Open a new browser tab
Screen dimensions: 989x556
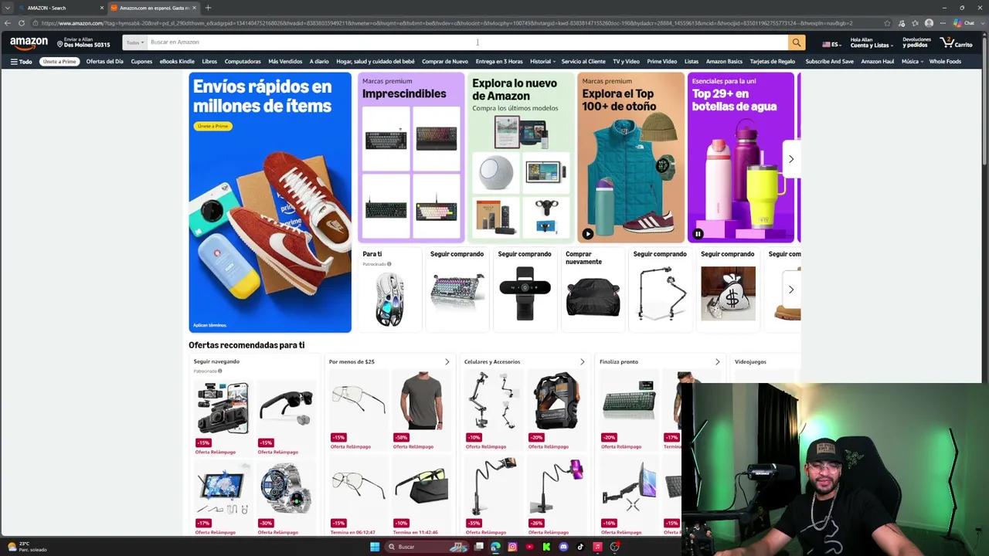pyautogui.click(x=208, y=8)
